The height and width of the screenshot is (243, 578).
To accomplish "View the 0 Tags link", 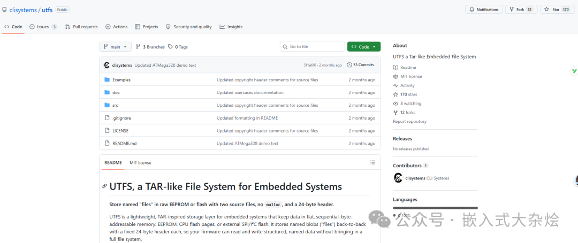I will click(178, 46).
